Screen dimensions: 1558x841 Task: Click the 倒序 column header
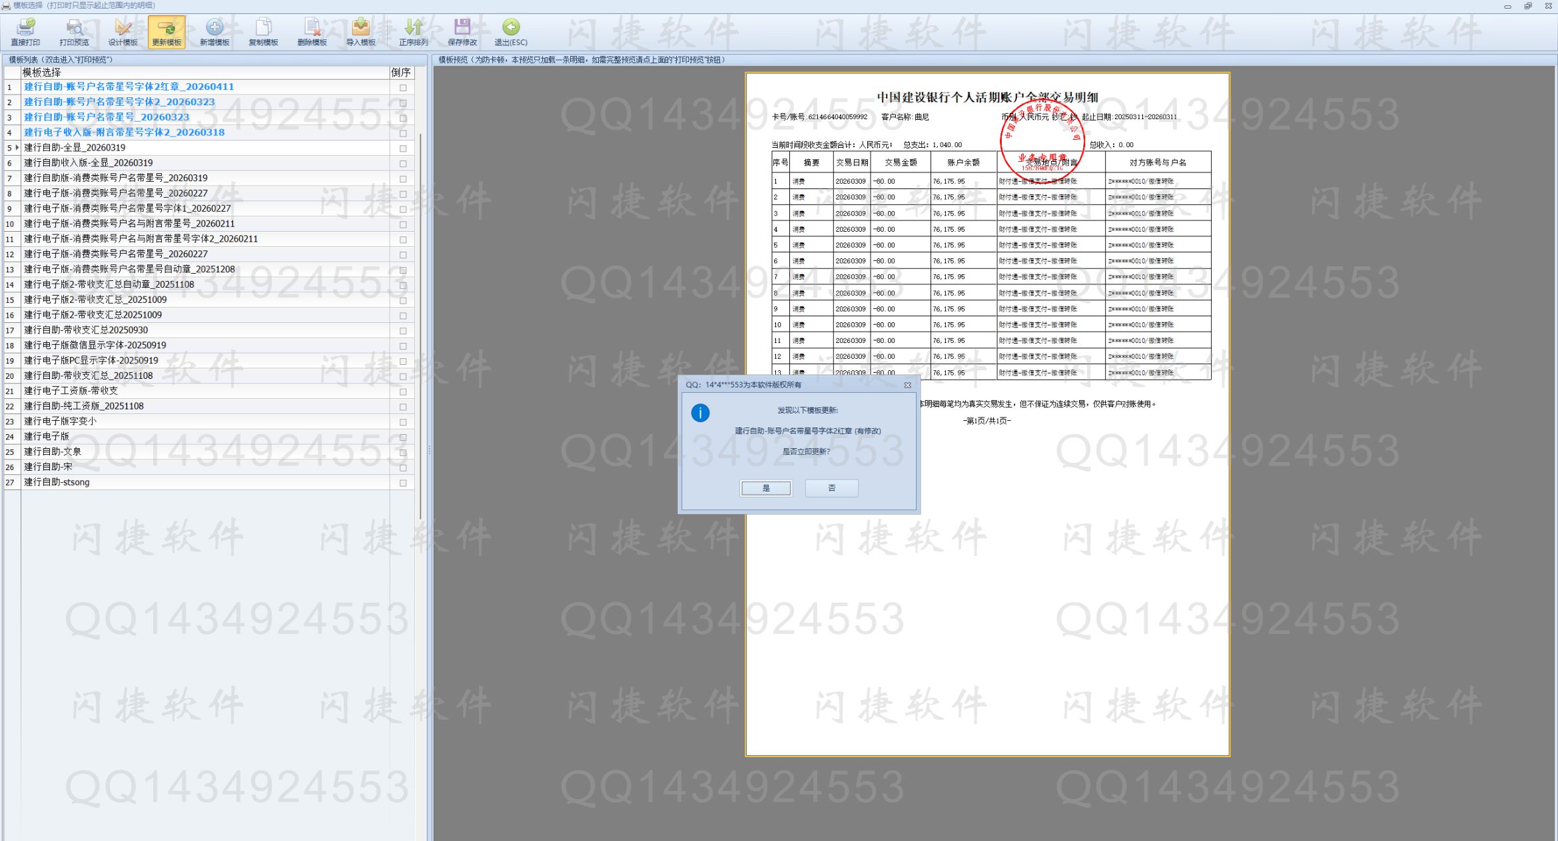[x=401, y=73]
